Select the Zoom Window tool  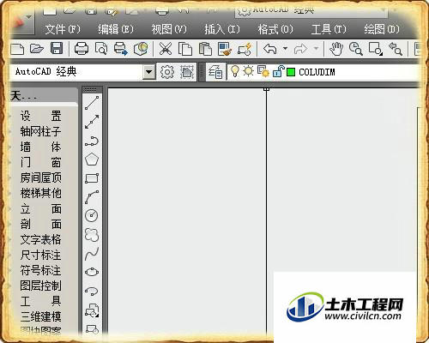[375, 49]
